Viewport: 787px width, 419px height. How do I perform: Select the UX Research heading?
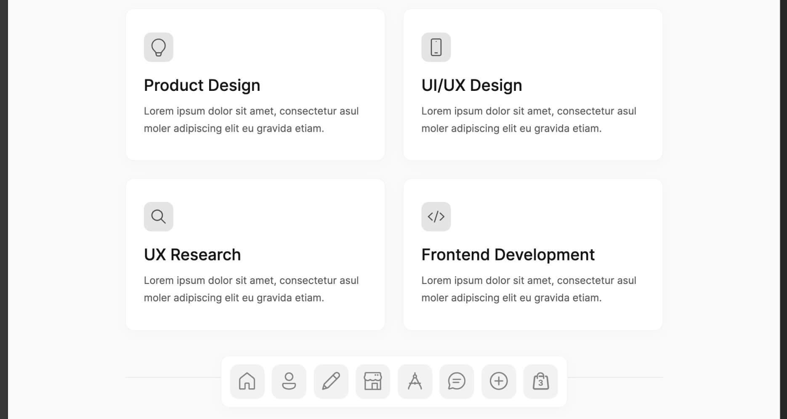pos(192,254)
